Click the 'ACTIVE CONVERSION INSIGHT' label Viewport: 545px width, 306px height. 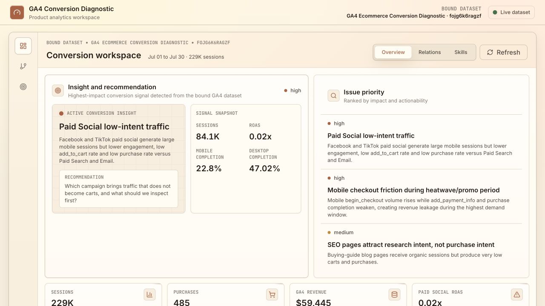pos(101,113)
